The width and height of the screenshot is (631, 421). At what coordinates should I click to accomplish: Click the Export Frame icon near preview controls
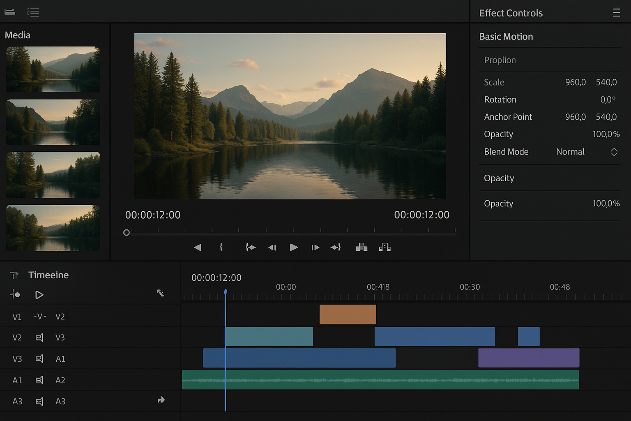coord(362,247)
